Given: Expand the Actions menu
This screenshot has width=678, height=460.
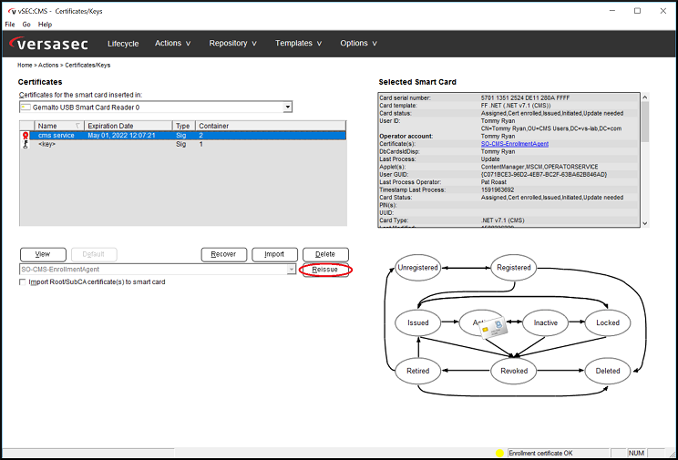Looking at the screenshot, I should (x=172, y=43).
